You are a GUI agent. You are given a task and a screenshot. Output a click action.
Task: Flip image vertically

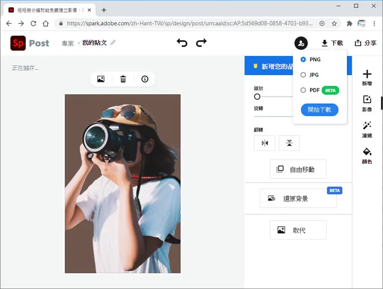(x=289, y=143)
